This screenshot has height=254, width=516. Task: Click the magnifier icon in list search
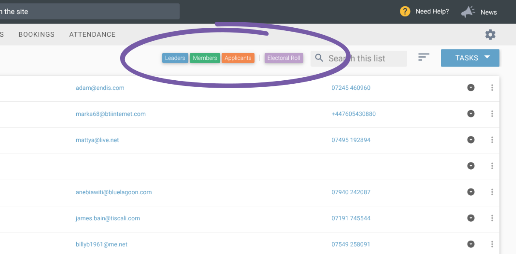point(319,58)
